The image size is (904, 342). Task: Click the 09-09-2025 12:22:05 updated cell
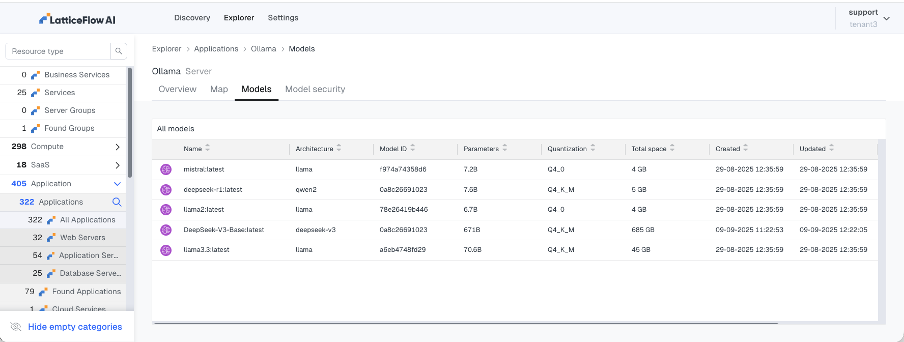(x=833, y=230)
